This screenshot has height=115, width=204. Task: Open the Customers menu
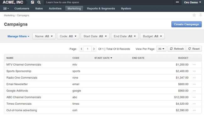[22, 8]
